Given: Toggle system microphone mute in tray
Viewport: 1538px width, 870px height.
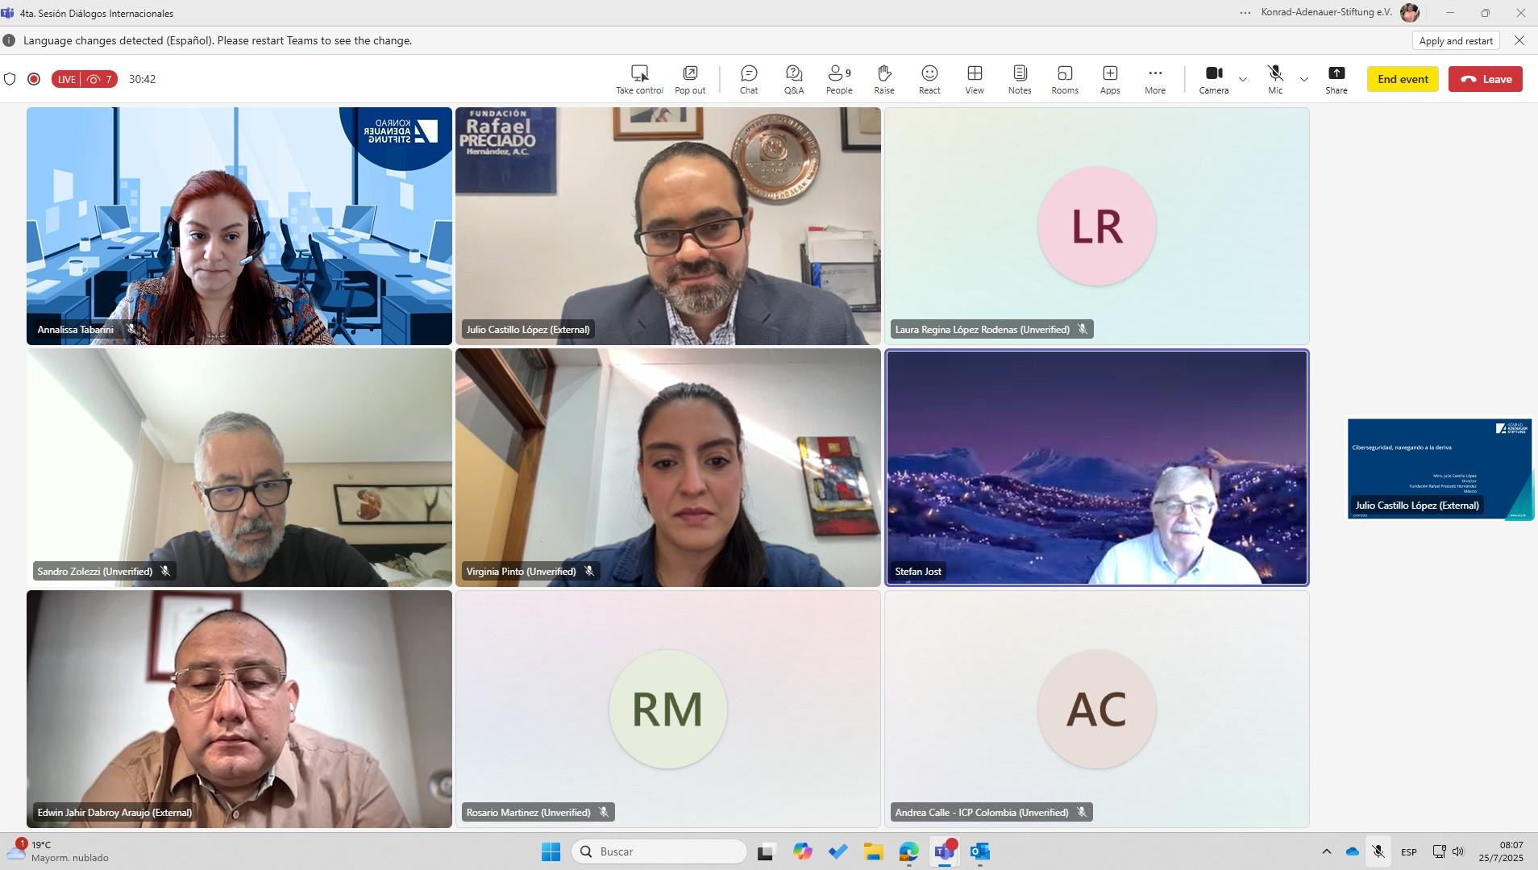Looking at the screenshot, I should point(1378,851).
